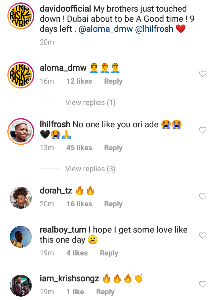The image size is (220, 300).
Task: Tap realboy_turn's profile avatar
Action: tap(21, 237)
